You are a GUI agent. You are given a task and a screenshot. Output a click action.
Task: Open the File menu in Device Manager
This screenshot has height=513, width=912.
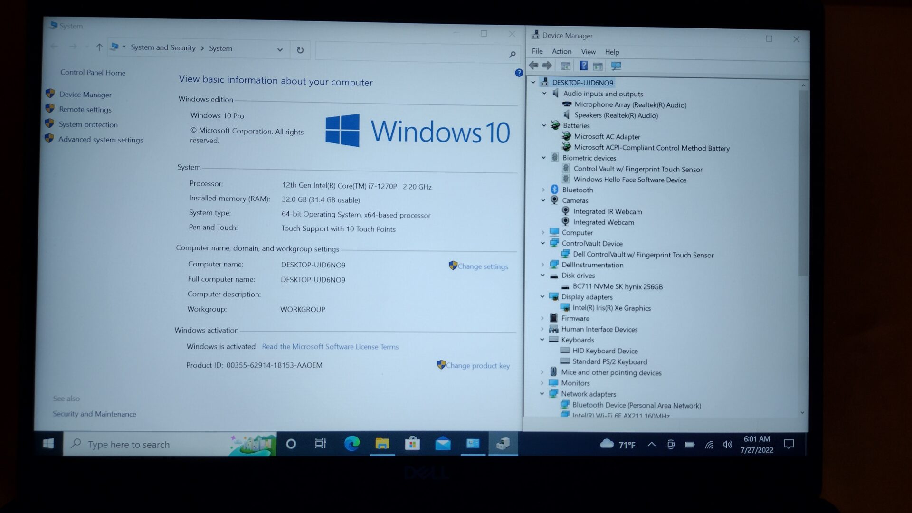click(537, 51)
